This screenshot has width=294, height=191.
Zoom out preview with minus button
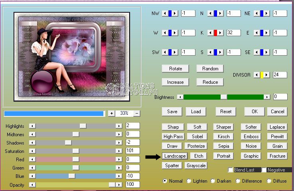tap(137, 113)
